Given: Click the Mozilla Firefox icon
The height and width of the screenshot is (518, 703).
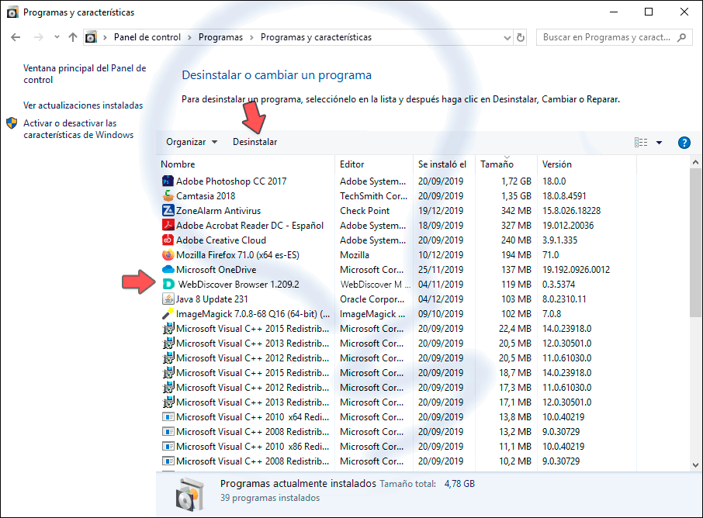Looking at the screenshot, I should pos(168,255).
